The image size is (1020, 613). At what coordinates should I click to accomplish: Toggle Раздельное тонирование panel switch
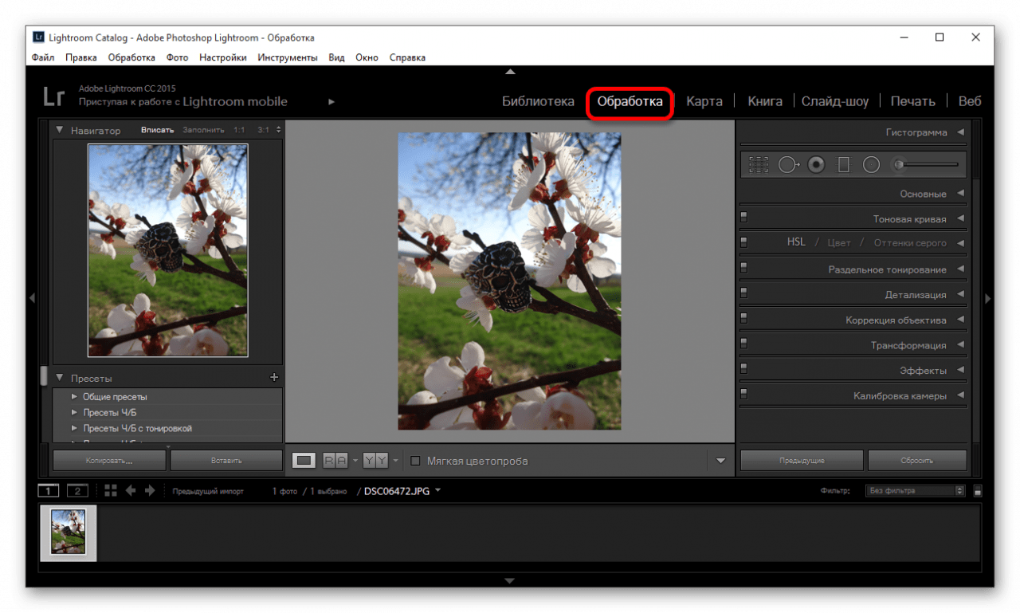pyautogui.click(x=743, y=268)
